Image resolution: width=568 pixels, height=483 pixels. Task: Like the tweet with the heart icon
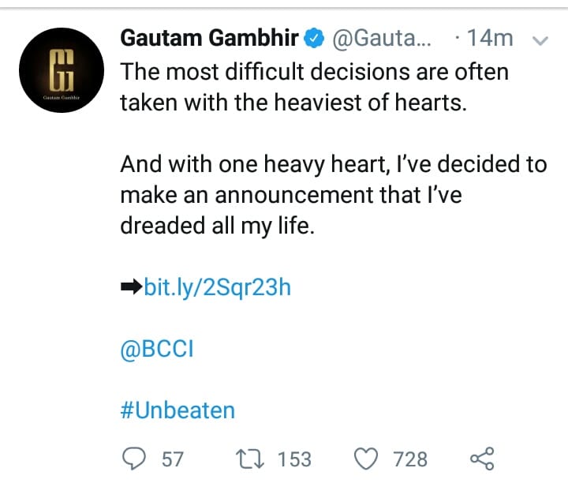point(366,459)
